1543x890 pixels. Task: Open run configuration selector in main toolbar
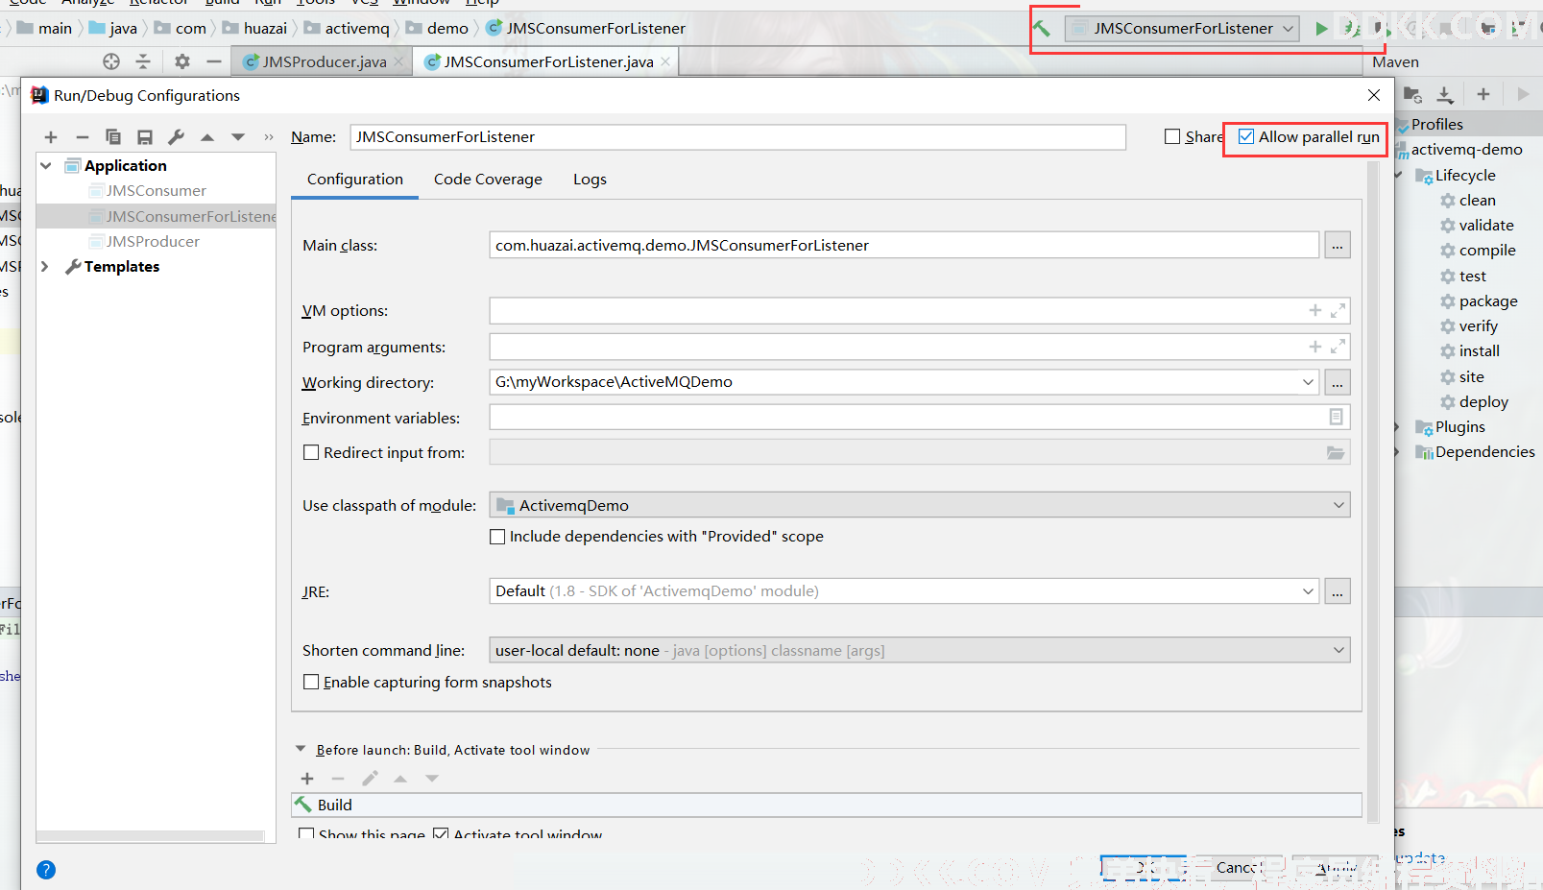click(x=1182, y=29)
